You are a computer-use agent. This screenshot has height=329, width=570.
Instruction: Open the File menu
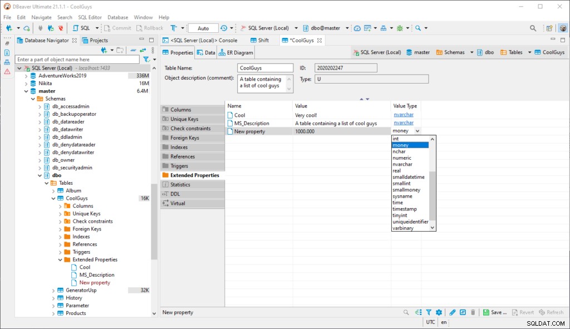(7, 17)
